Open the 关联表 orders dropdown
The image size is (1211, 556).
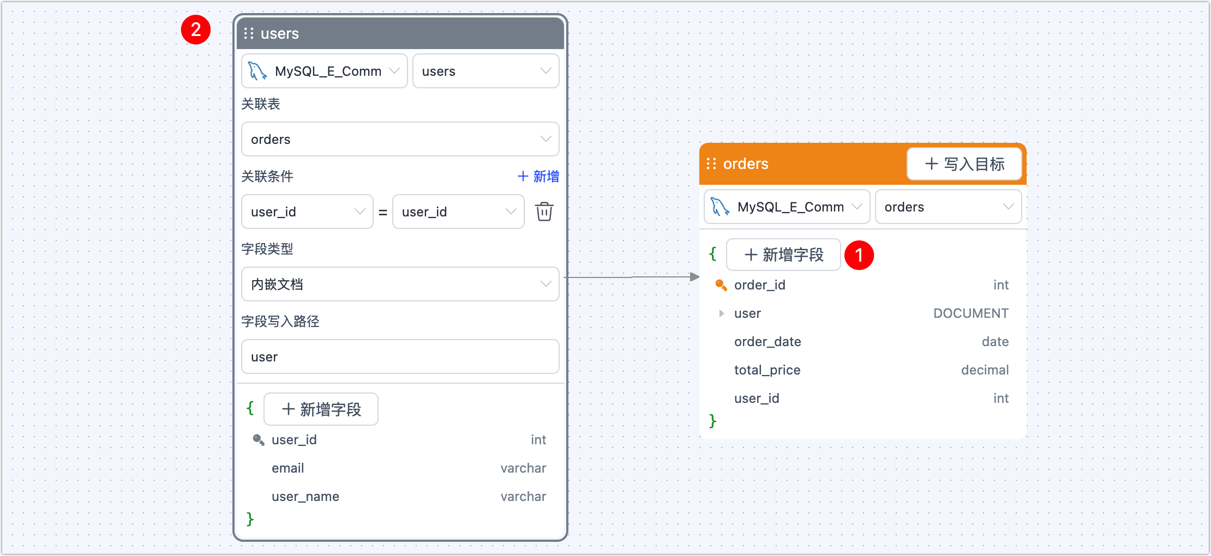400,139
